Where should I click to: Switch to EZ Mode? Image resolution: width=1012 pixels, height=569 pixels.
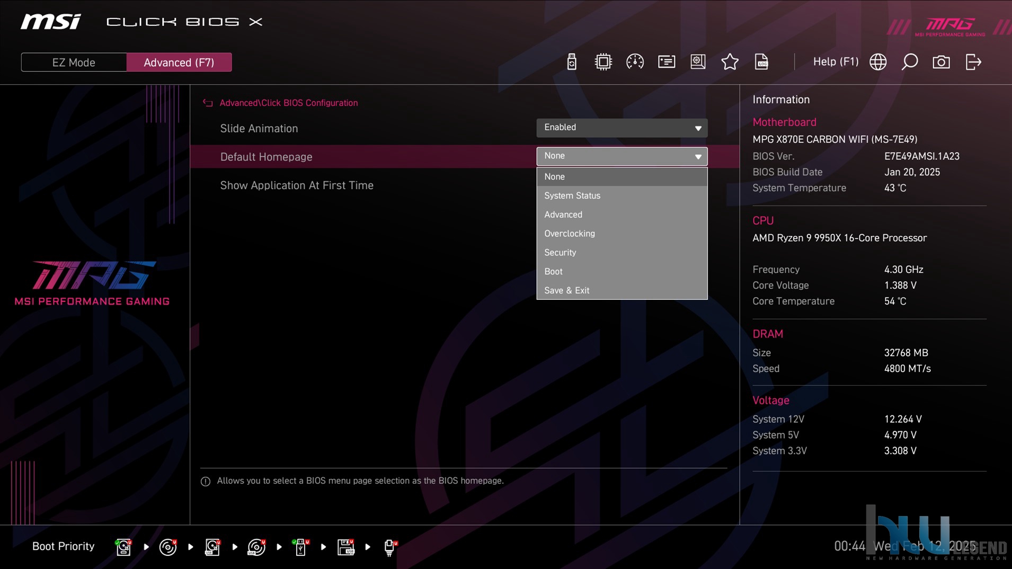[x=74, y=63]
